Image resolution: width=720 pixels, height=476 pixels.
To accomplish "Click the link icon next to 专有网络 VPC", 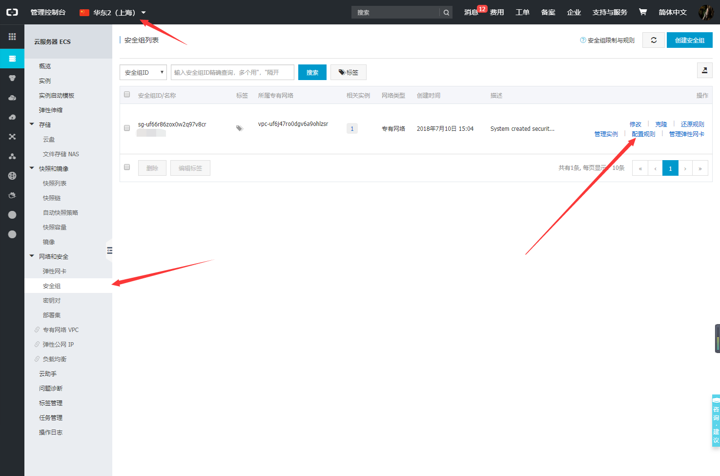I will [x=37, y=330].
